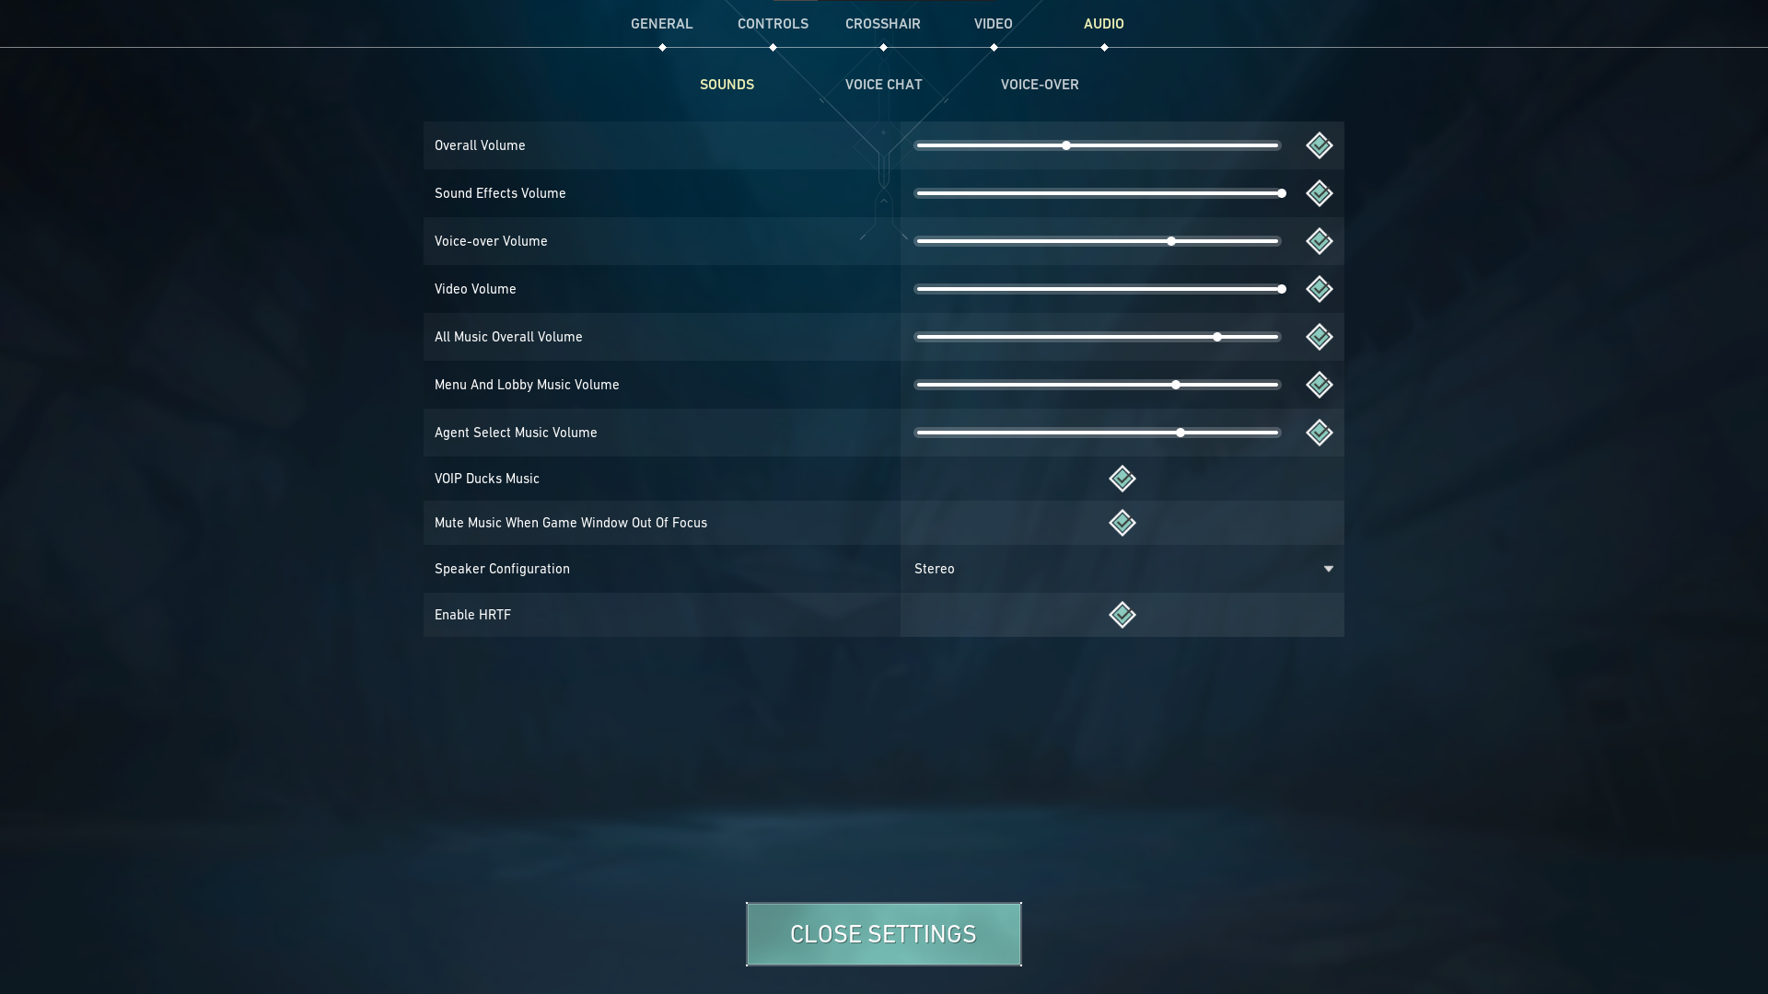Click the Menu And Lobby Music Volume reset icon
This screenshot has height=994, width=1768.
click(x=1319, y=385)
